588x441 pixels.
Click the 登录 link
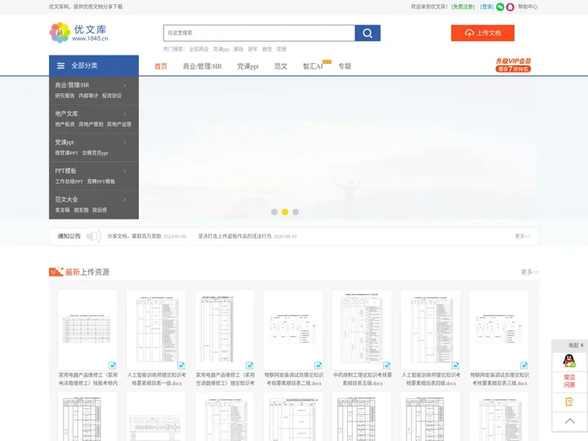click(x=487, y=7)
